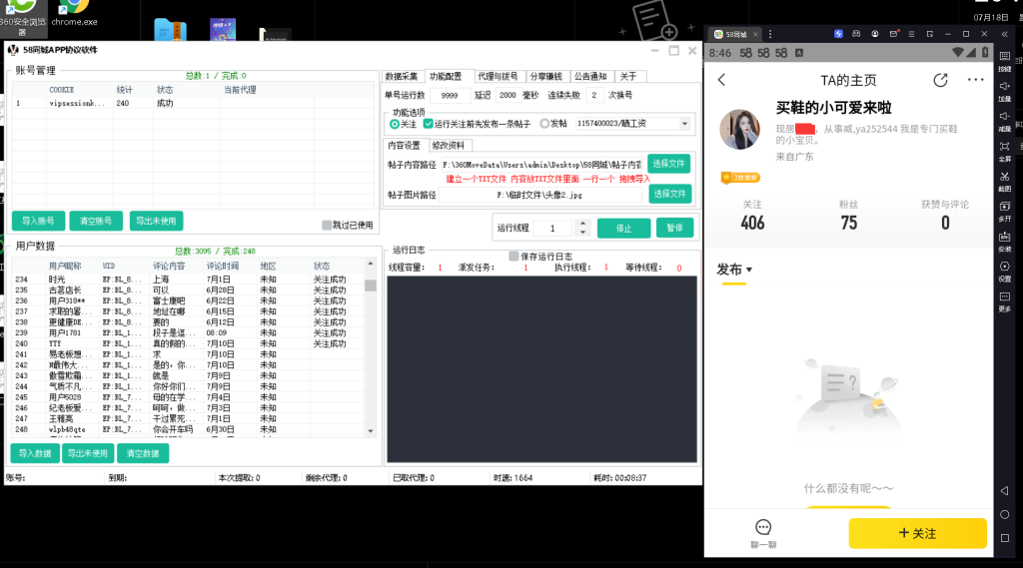
Task: Tap the 聊一聊 chat icon
Action: click(763, 528)
